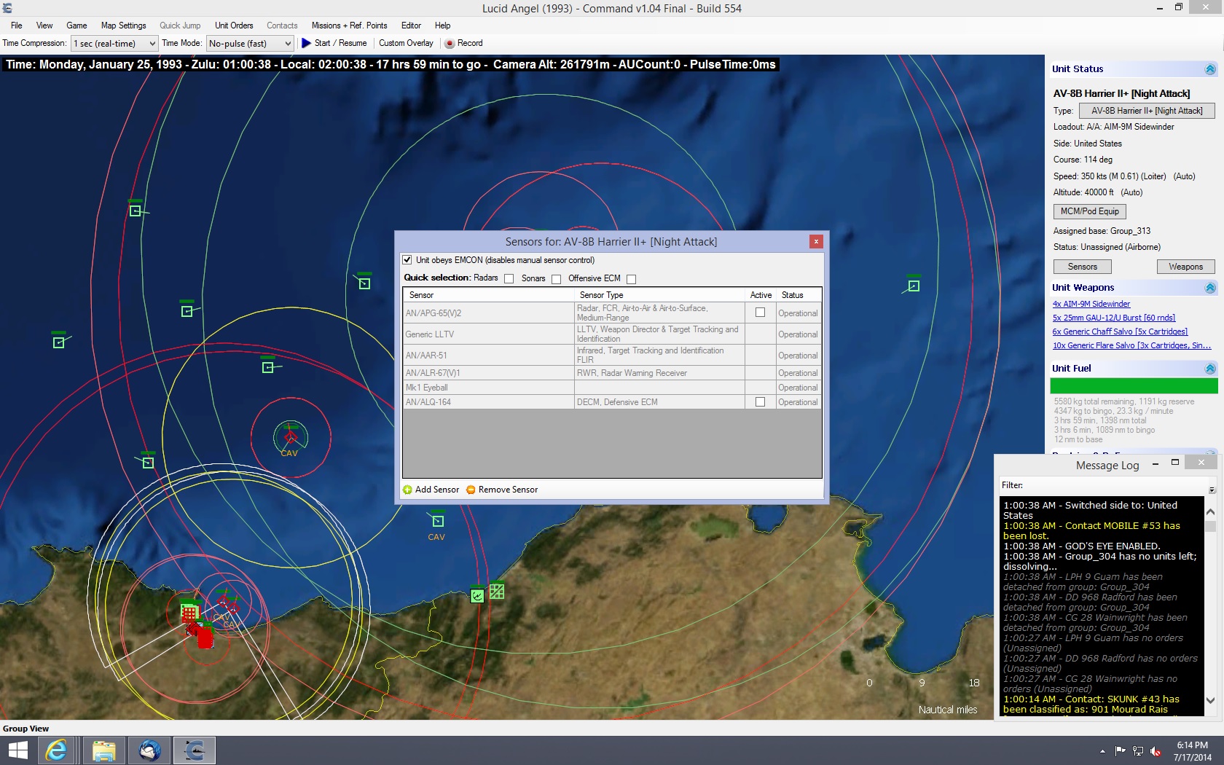
Task: Click the Weapons button in Unit Status
Action: (1185, 267)
